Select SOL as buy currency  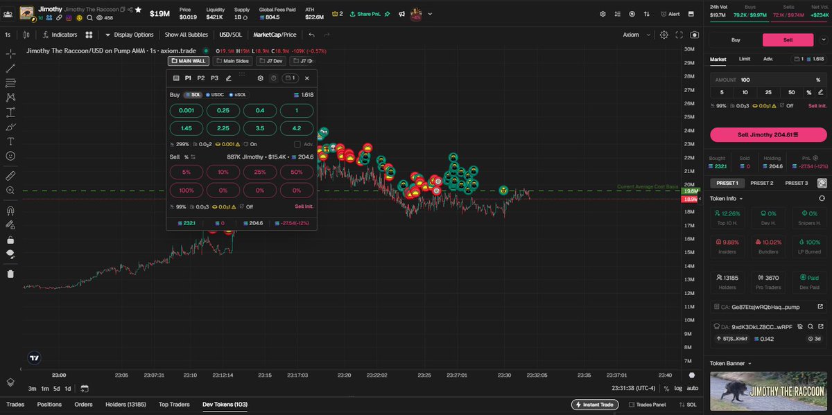pyautogui.click(x=193, y=94)
